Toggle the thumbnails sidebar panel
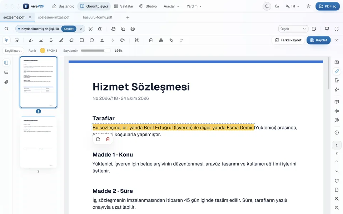343x214 pixels. 6,63
